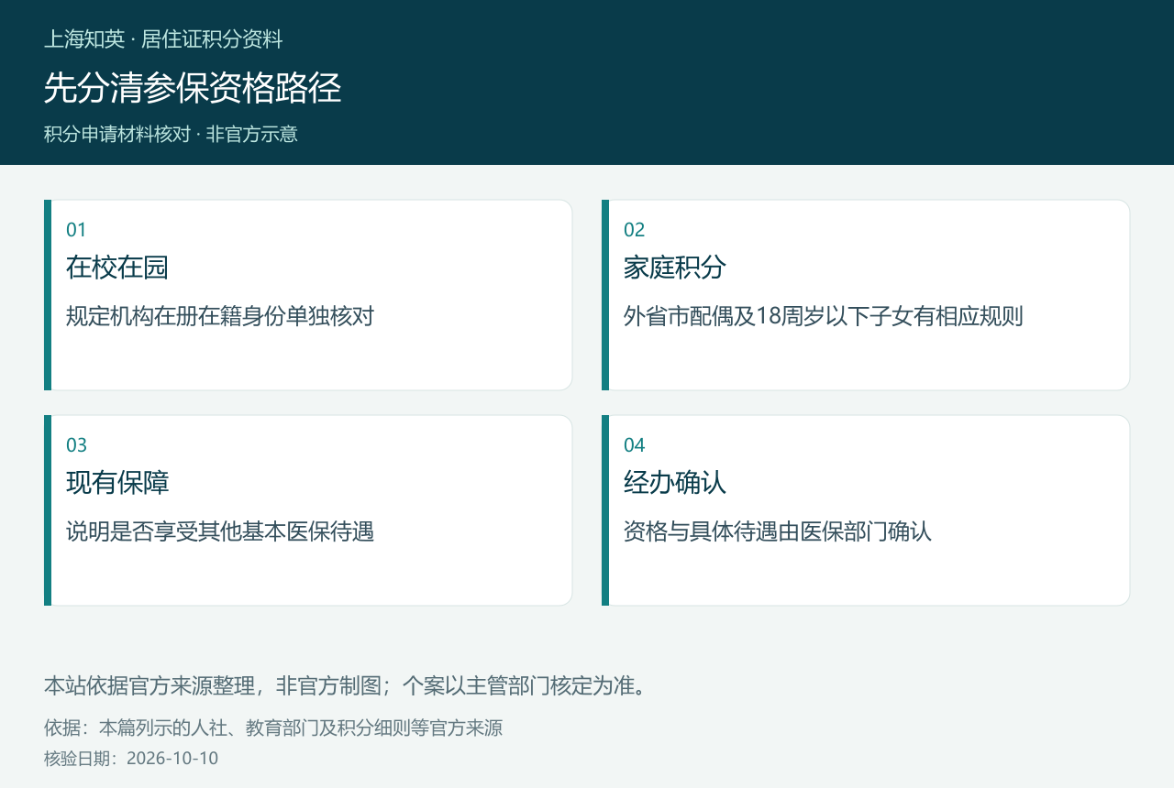Screen dimensions: 1174x788
Task: Select the text 资格与具体待遇由医保部门确认
Action: point(778,532)
